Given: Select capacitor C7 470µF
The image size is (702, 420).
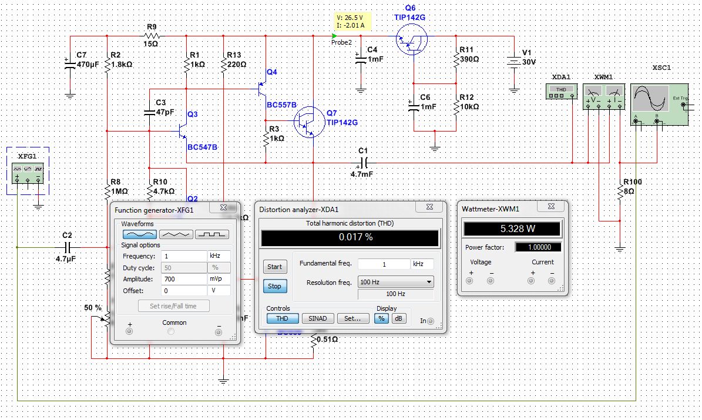Looking at the screenshot, I should [70, 65].
